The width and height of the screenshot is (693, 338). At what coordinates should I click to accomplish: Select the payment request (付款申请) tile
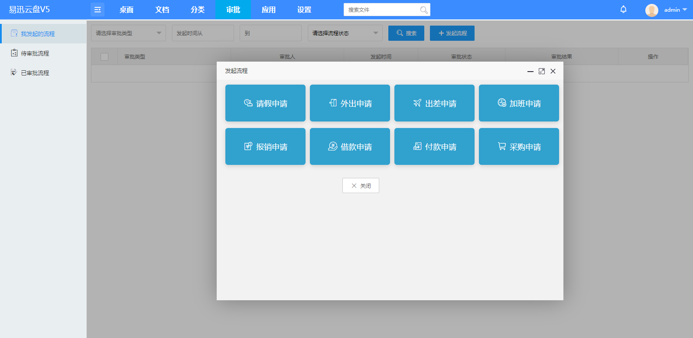434,147
